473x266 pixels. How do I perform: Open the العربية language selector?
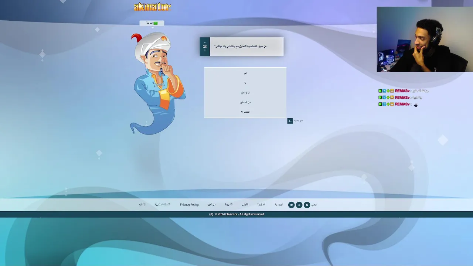152,23
